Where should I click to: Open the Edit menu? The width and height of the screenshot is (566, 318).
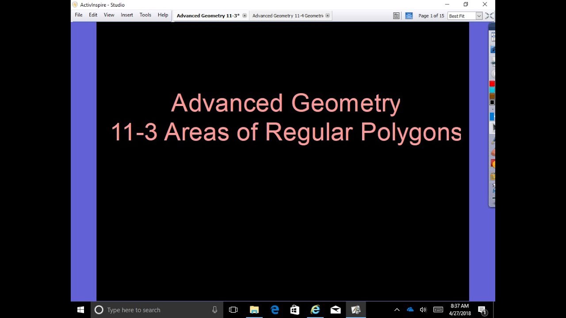coord(93,15)
